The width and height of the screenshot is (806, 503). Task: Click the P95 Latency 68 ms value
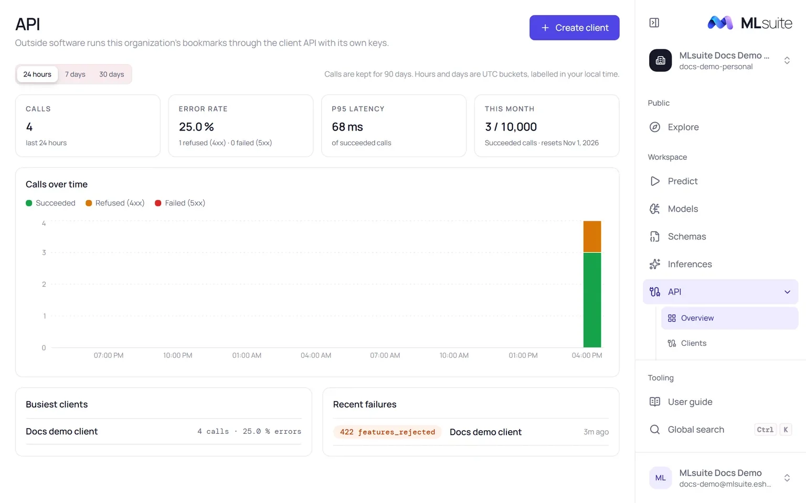[347, 127]
